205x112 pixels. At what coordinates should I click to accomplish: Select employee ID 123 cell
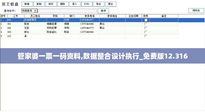click(x=16, y=36)
